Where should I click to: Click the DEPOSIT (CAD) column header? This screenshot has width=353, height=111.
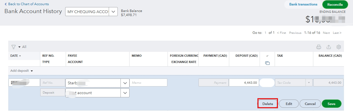tap(246, 56)
